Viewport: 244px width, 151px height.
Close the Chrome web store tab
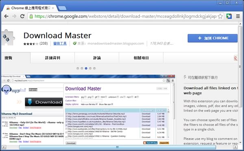pyautogui.click(x=53, y=8)
